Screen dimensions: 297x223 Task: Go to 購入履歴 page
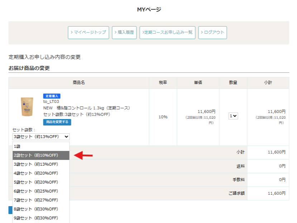[x=124, y=32]
